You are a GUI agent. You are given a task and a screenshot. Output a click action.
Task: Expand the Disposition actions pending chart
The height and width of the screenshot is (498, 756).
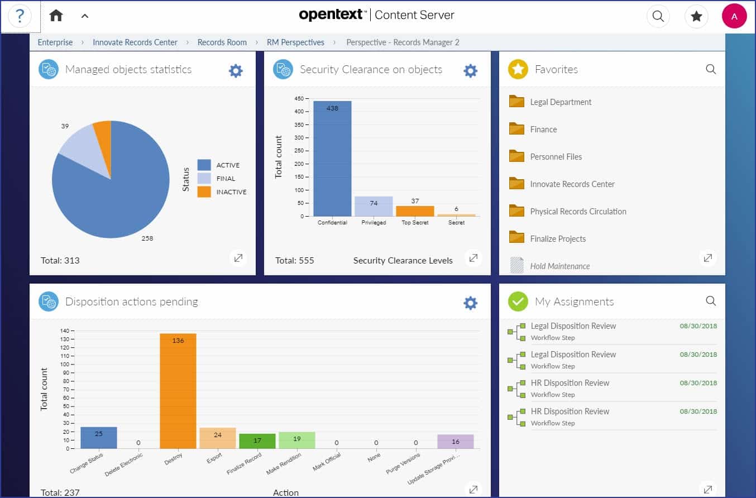point(473,489)
